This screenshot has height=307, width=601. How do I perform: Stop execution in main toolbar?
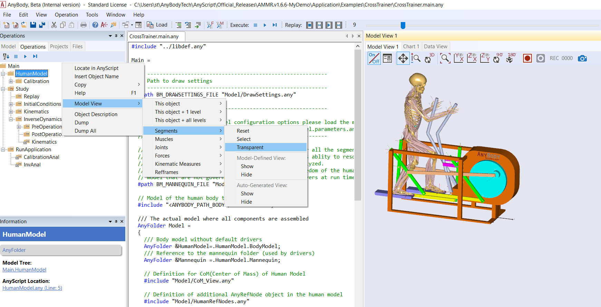coord(255,25)
